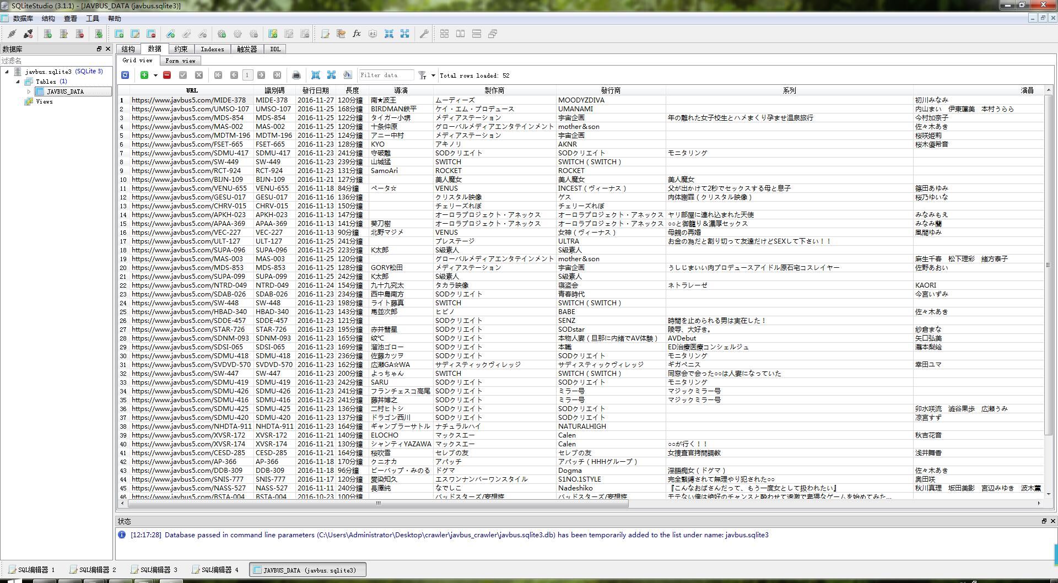Switch to Form view tab

(180, 61)
